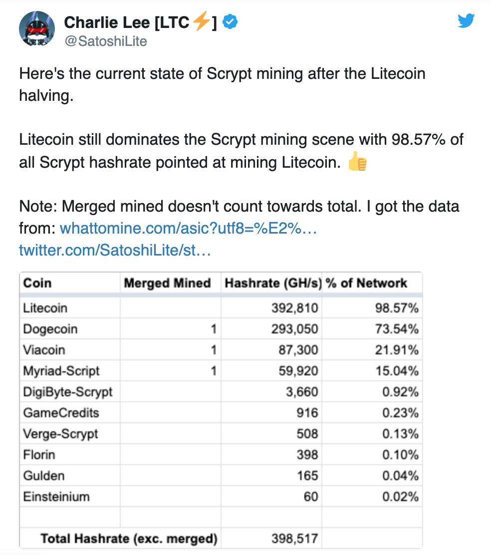Click the Twitter bird logo icon
Image resolution: width=491 pixels, height=555 pixels.
tap(466, 21)
